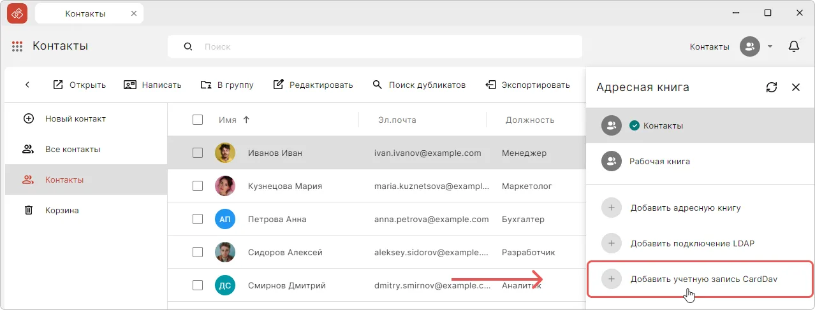The height and width of the screenshot is (310, 815).
Task: Close the Адресная книга panel
Action: pyautogui.click(x=795, y=87)
